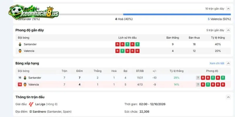Click the La Liga logo icon
Image resolution: width=235 pixels, height=117 pixels.
(x=31, y=104)
